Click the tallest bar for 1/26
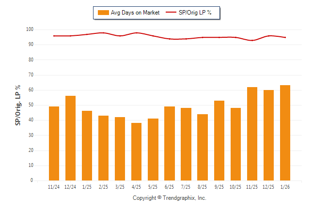This screenshot has height=210, width=313. pyautogui.click(x=285, y=133)
